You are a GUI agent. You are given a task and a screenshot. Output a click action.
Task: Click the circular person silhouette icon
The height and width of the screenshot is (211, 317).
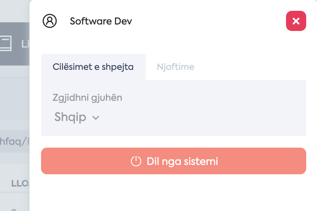pos(50,21)
